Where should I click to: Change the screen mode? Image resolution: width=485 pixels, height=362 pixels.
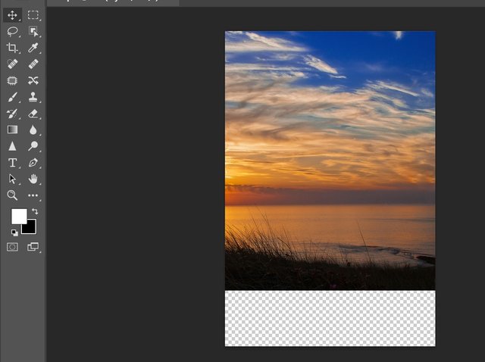pos(33,247)
